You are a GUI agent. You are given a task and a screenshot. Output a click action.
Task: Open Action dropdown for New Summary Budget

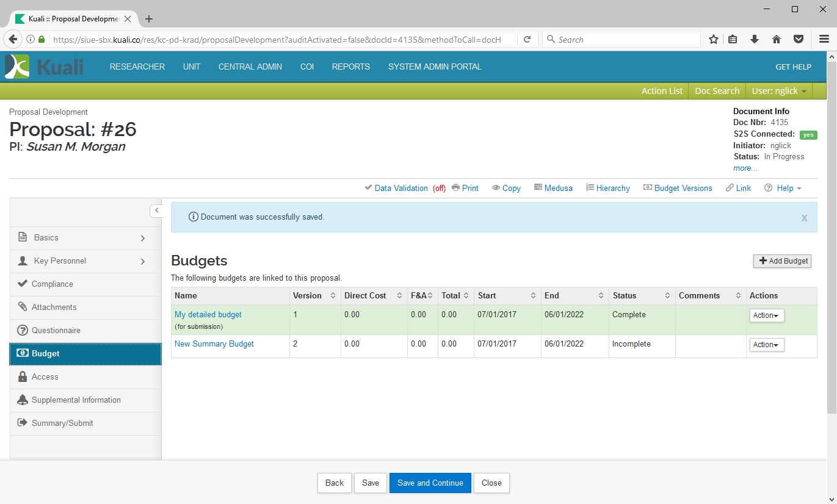coord(766,345)
